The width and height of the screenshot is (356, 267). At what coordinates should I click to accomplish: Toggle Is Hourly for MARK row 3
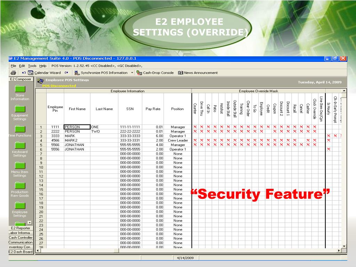pos(329,136)
